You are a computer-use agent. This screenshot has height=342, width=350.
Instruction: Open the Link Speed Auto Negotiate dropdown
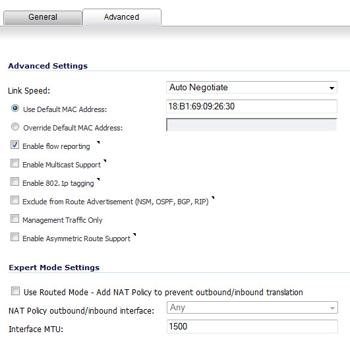252,88
